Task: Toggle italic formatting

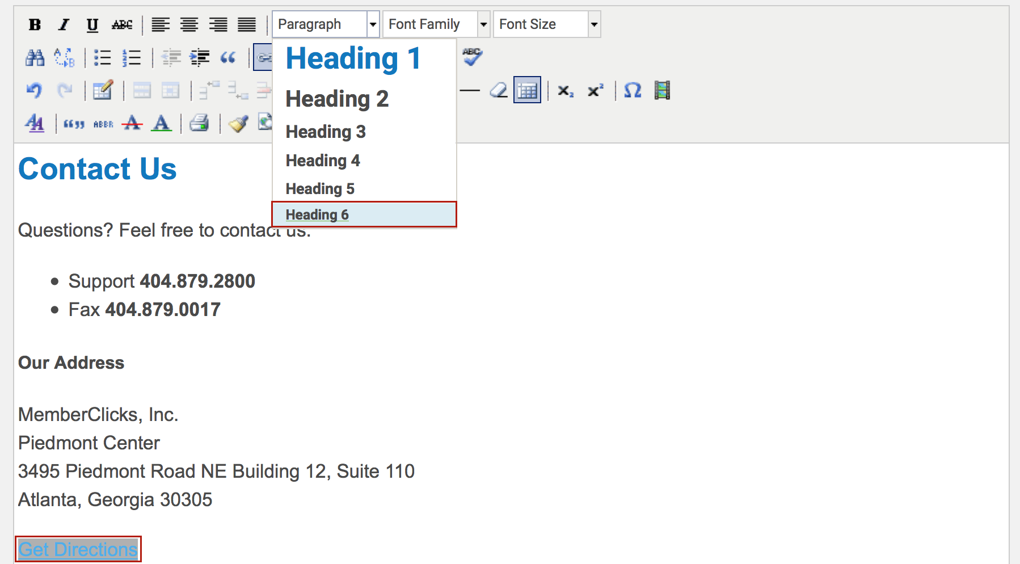Action: tap(64, 24)
